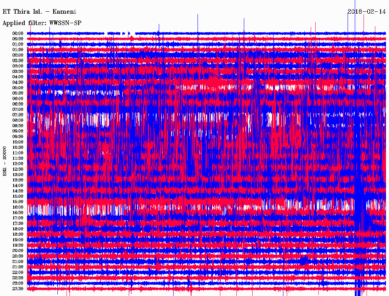Click the 06:30 time label
The image size is (389, 296).
coord(18,104)
